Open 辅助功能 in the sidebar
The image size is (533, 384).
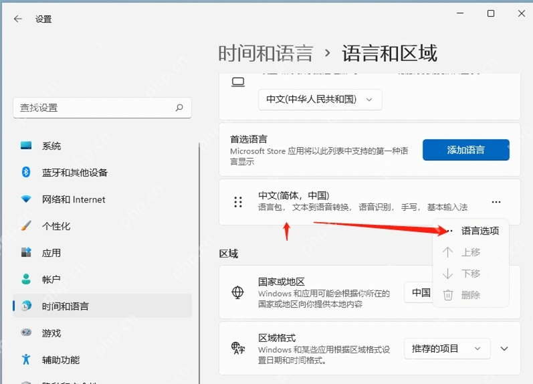click(x=102, y=359)
